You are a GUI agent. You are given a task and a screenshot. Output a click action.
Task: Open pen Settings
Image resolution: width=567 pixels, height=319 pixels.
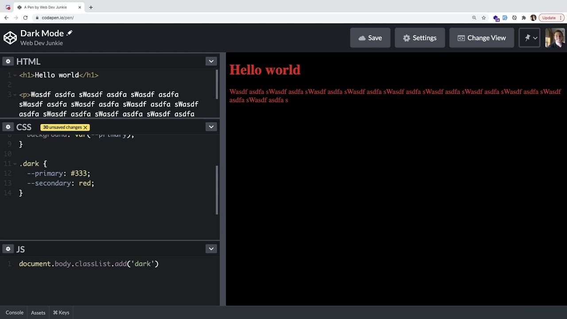click(420, 38)
